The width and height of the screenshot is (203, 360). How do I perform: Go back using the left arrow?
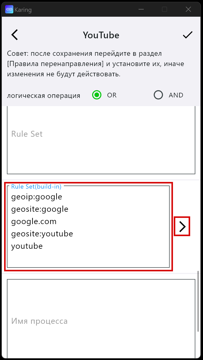tap(15, 35)
